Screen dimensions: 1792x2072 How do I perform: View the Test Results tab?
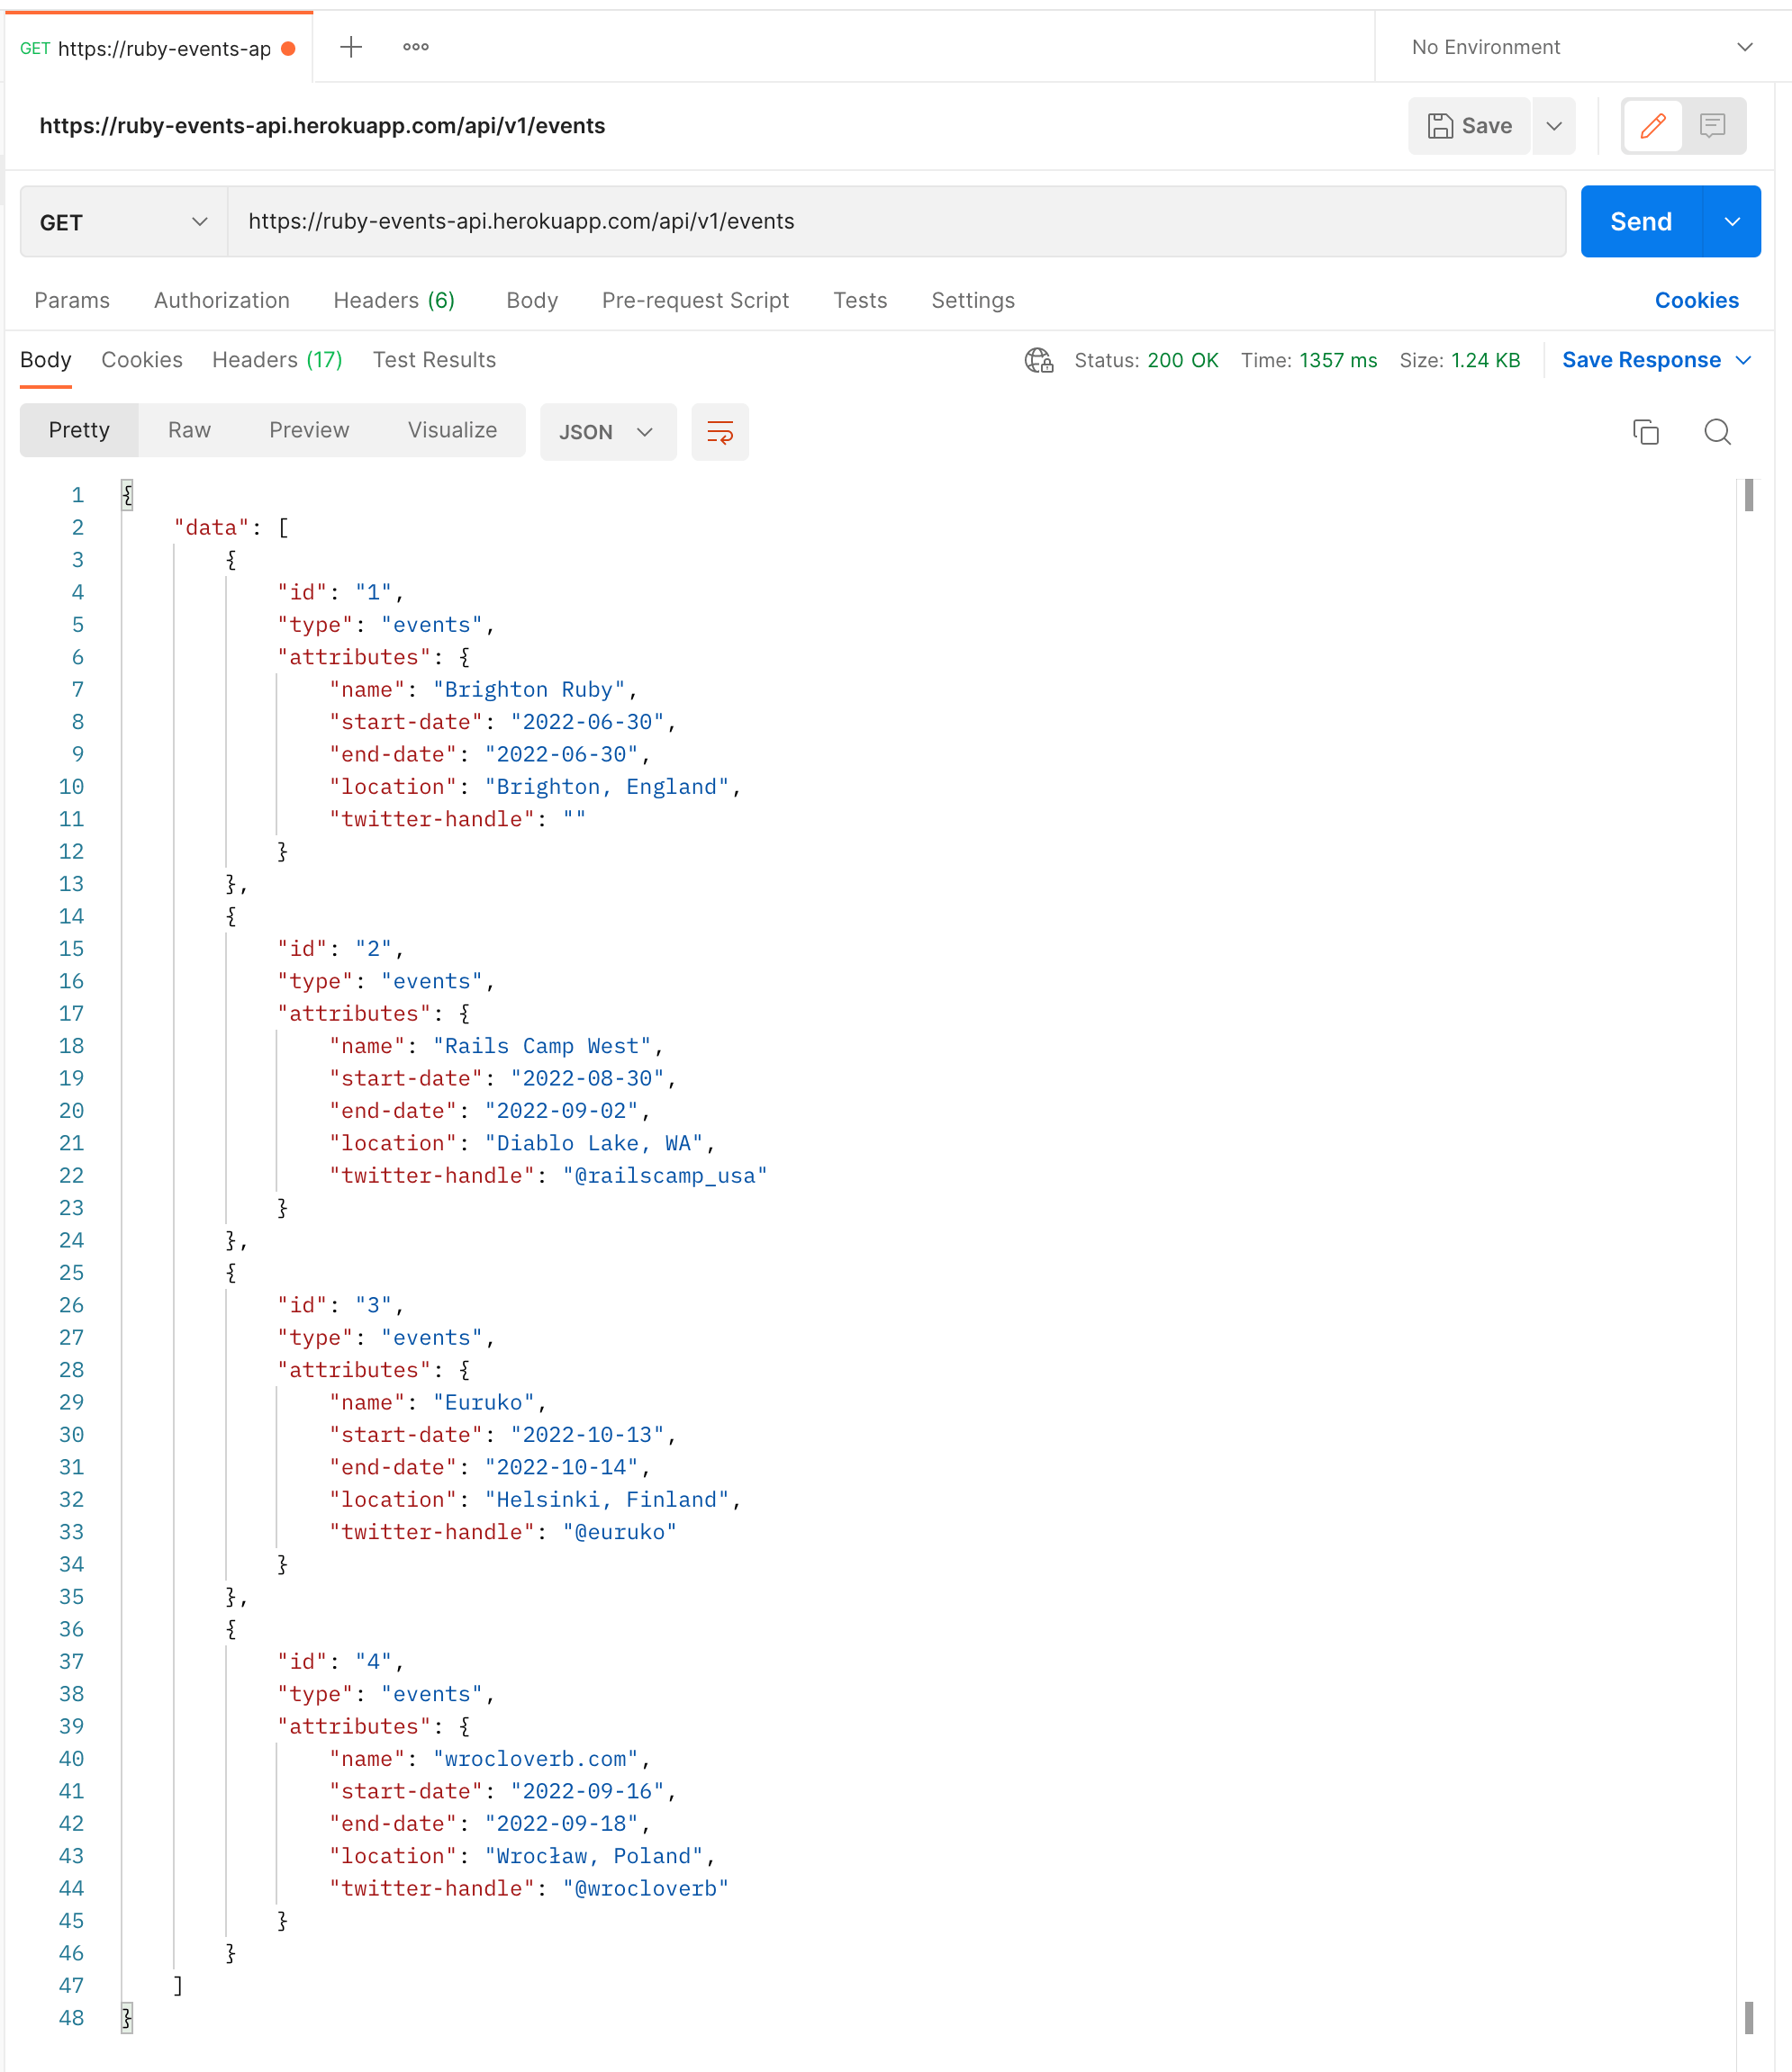434,360
